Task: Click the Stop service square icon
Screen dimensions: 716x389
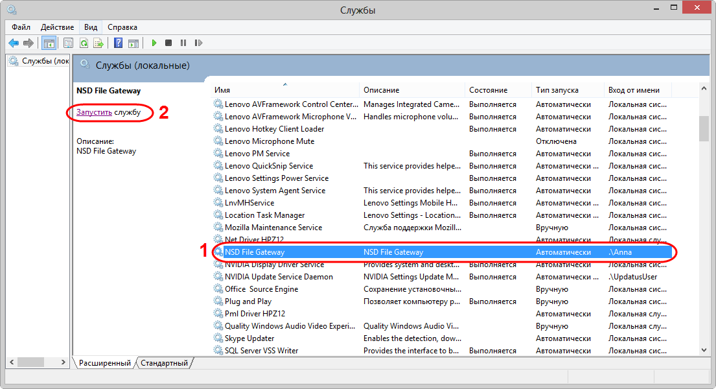Action: click(x=168, y=43)
